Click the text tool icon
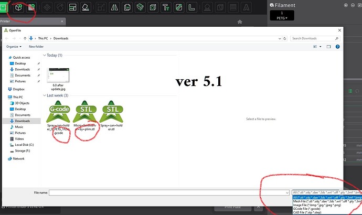This screenshot has height=215, width=362. 166,7
